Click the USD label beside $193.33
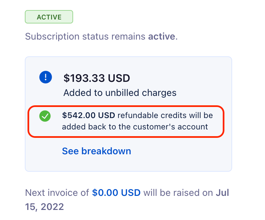 119,78
